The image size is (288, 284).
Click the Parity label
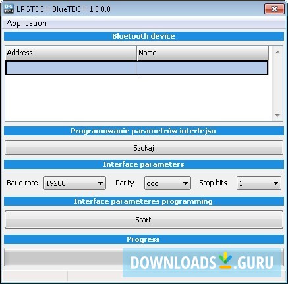click(x=125, y=183)
